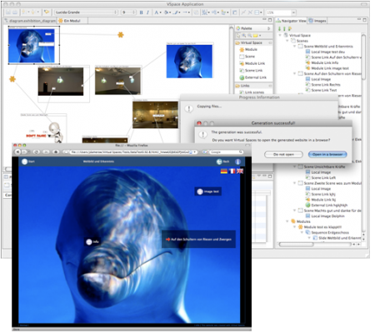Toggle italic text formatting
375x332 pixels.
[x=147, y=12]
